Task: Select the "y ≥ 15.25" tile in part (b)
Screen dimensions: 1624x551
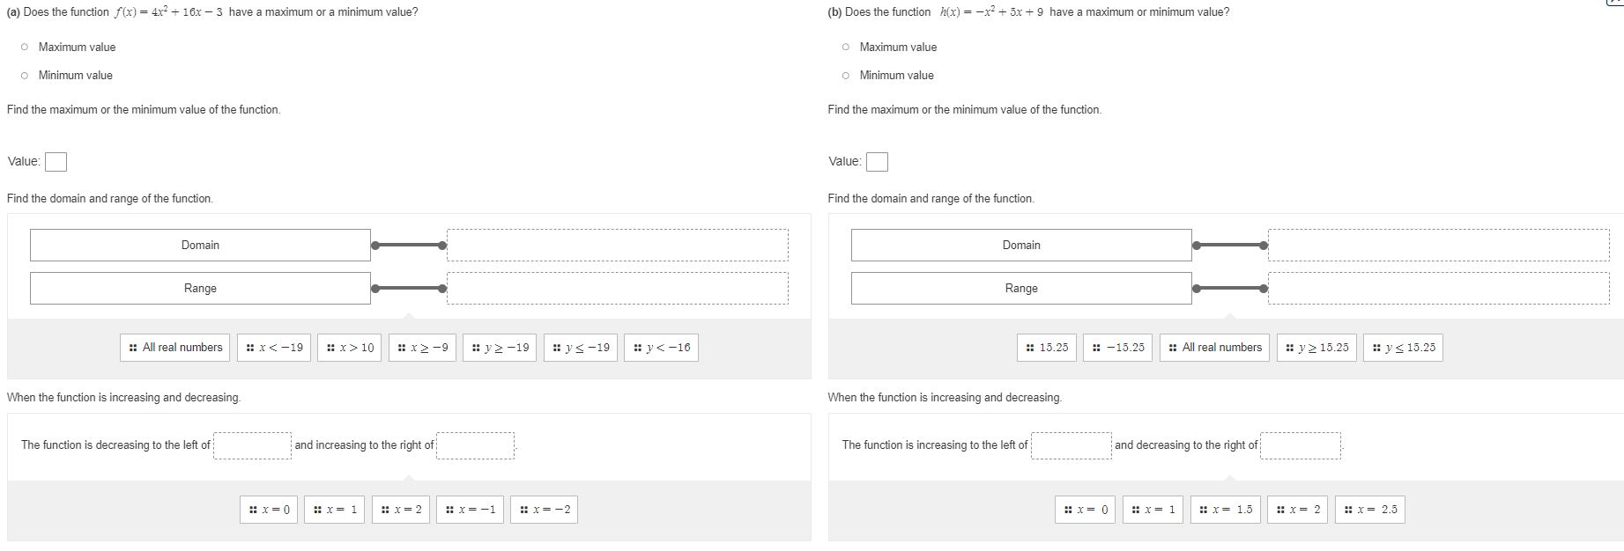Action: pyautogui.click(x=1316, y=347)
